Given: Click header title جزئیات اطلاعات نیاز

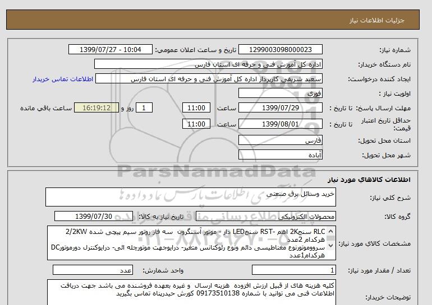Looking at the screenshot, I should click(377, 21).
